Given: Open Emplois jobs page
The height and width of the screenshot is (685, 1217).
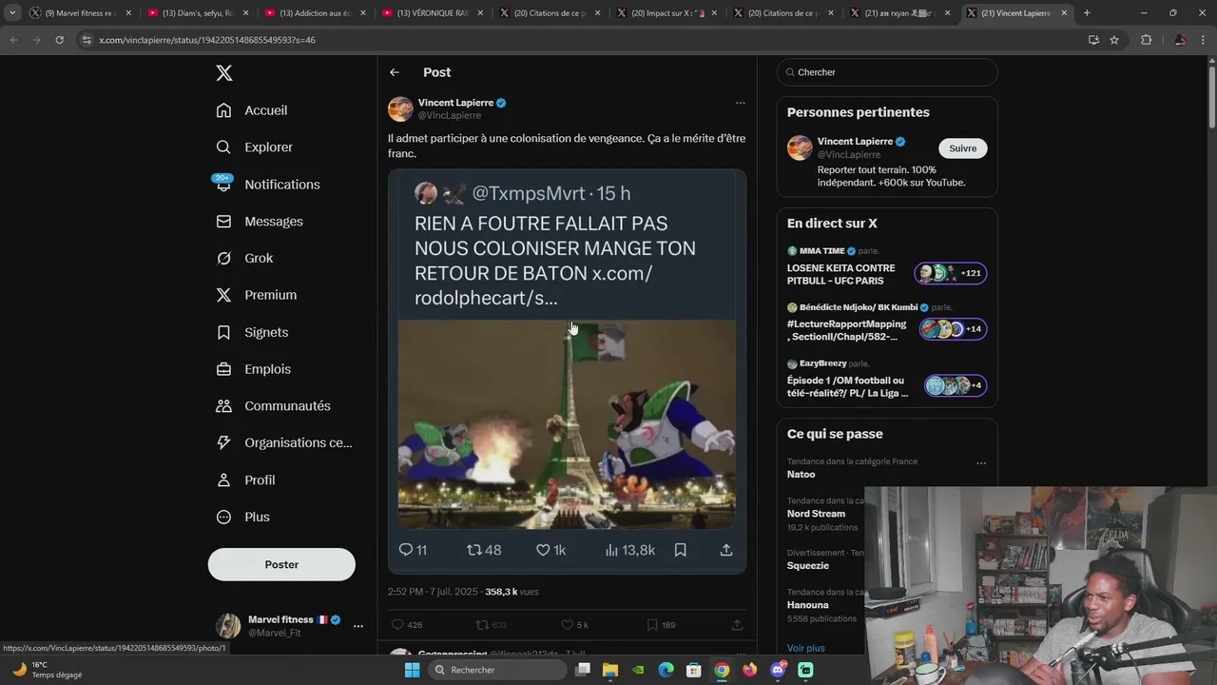Looking at the screenshot, I should click(x=254, y=369).
